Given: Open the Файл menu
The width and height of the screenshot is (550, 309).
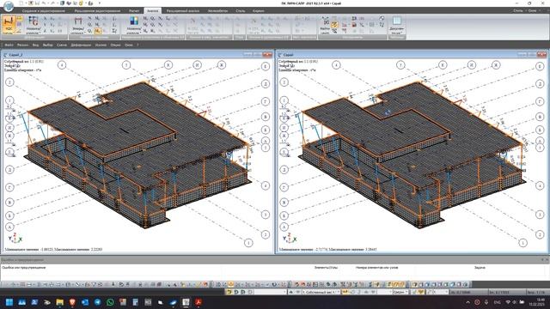Looking at the screenshot, I should click(9, 45).
